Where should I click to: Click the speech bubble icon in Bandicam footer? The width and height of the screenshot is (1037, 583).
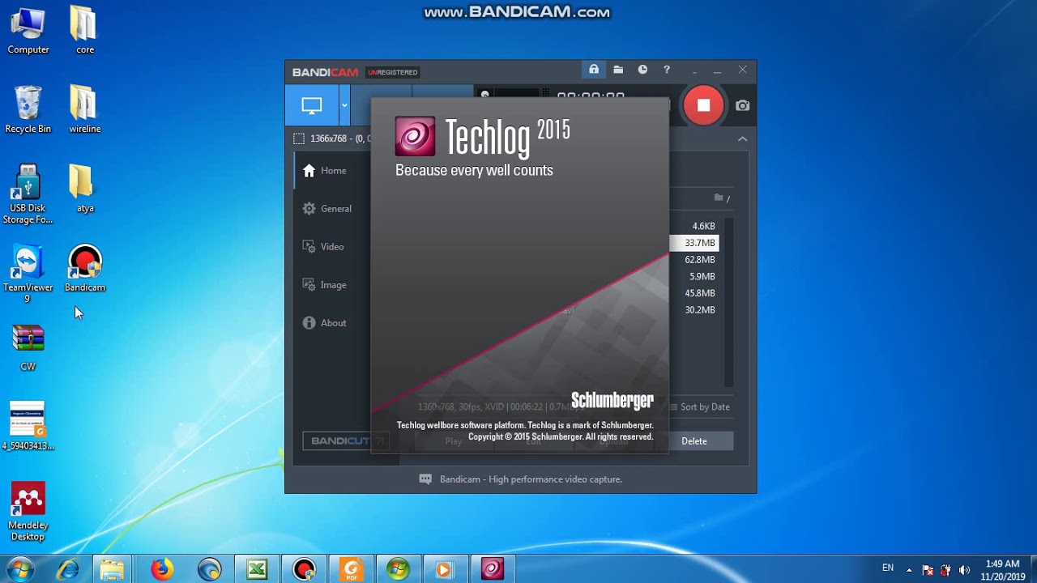pyautogui.click(x=425, y=479)
